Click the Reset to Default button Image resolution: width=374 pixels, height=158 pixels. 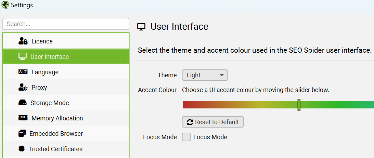pyautogui.click(x=213, y=122)
